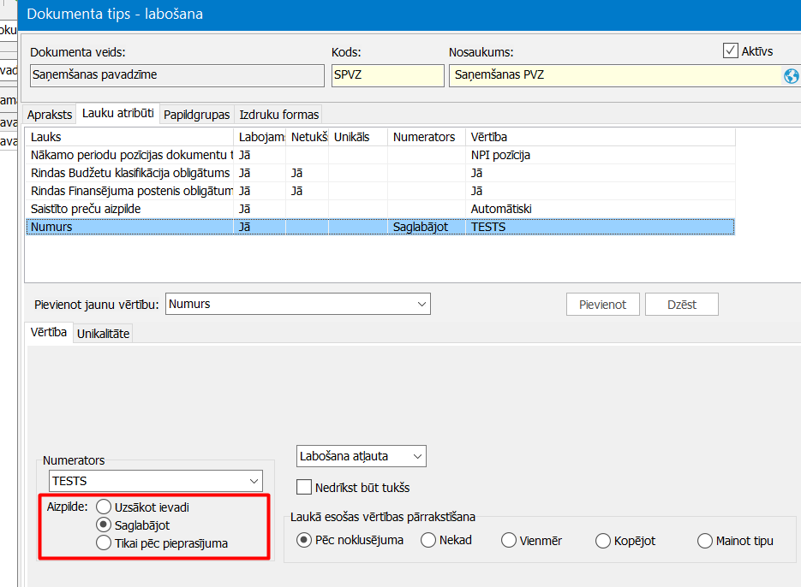Pick the Nekad overwrite option
801x587 pixels.
[428, 540]
